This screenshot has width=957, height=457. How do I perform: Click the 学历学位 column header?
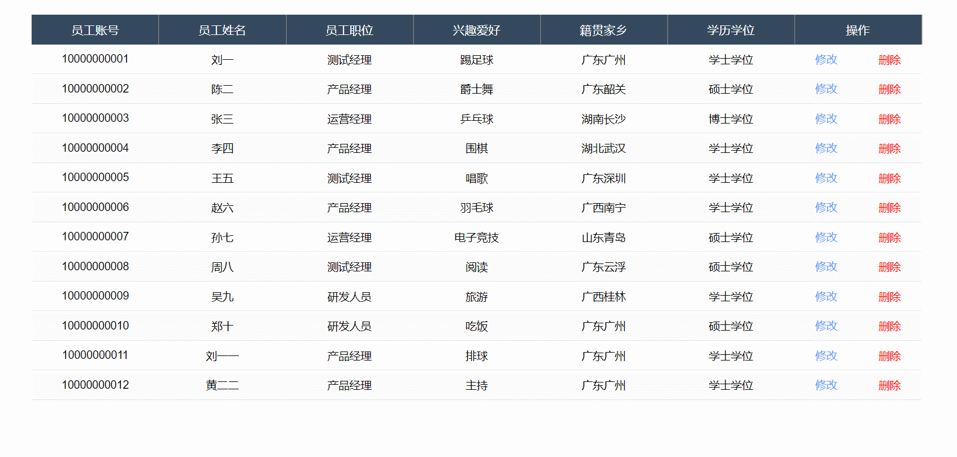click(731, 30)
